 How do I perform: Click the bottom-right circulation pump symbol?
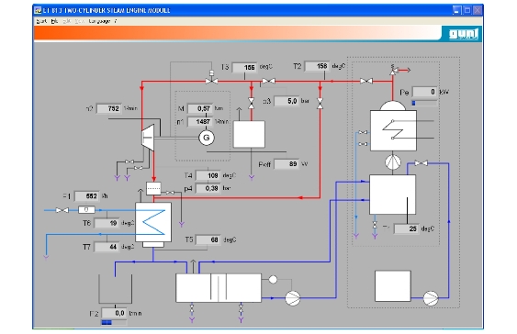431,298
